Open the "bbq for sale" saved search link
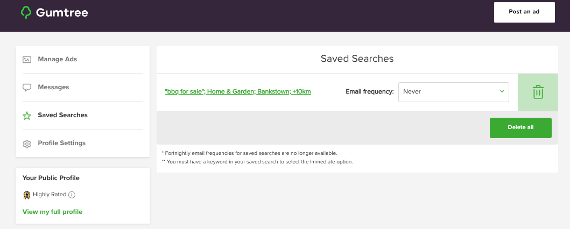The height and width of the screenshot is (229, 570). tap(238, 91)
